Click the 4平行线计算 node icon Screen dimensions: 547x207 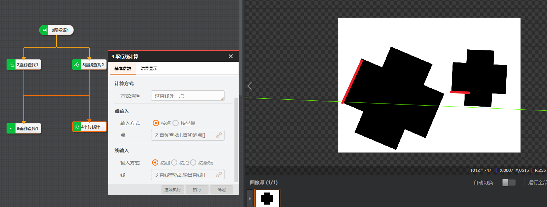77,127
